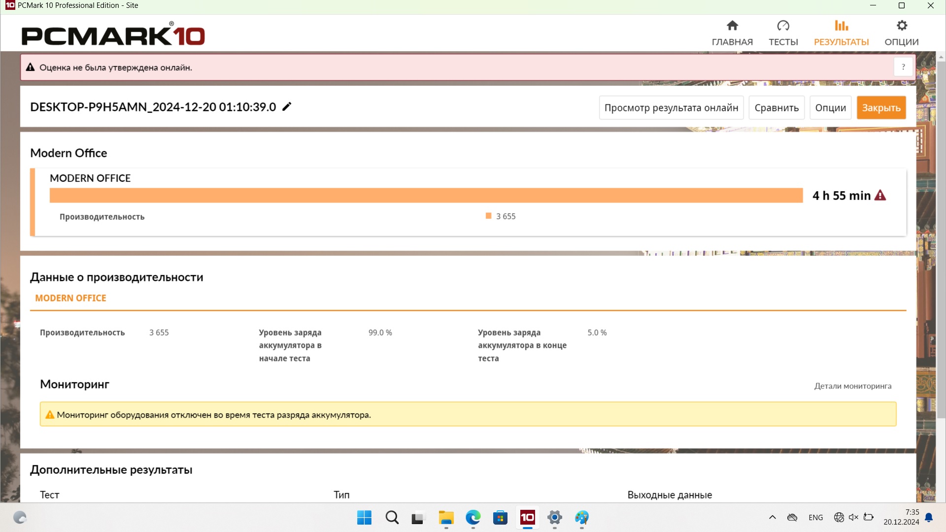Open the Опции button in result header
The width and height of the screenshot is (946, 532).
pos(830,108)
